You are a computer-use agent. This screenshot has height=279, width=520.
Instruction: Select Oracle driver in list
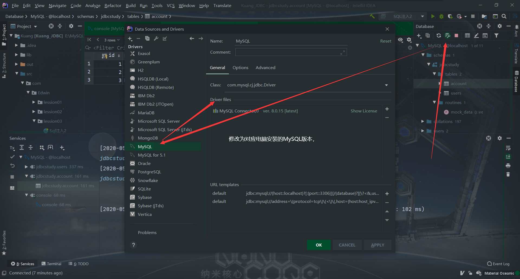point(144,163)
